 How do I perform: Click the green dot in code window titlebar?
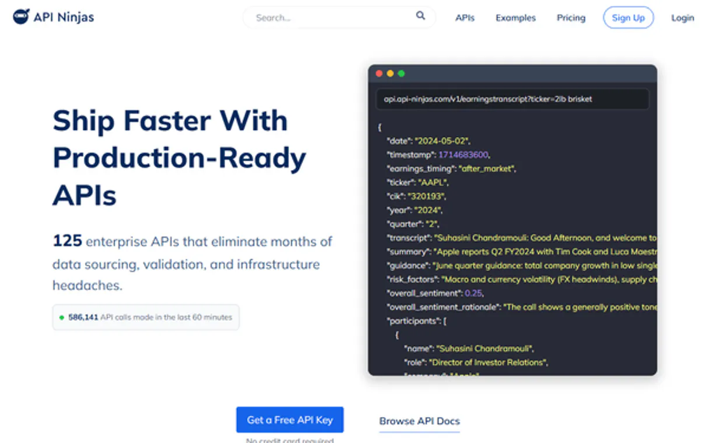(401, 73)
